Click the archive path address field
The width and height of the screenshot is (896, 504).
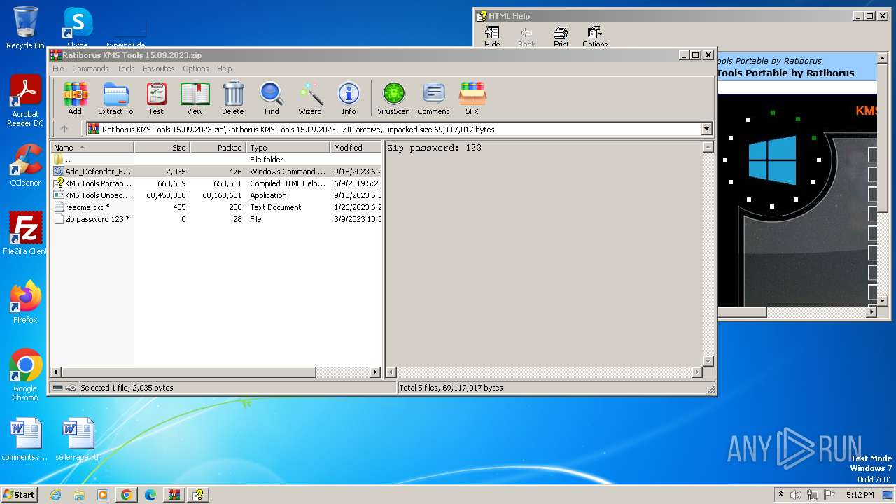pyautogui.click(x=399, y=129)
